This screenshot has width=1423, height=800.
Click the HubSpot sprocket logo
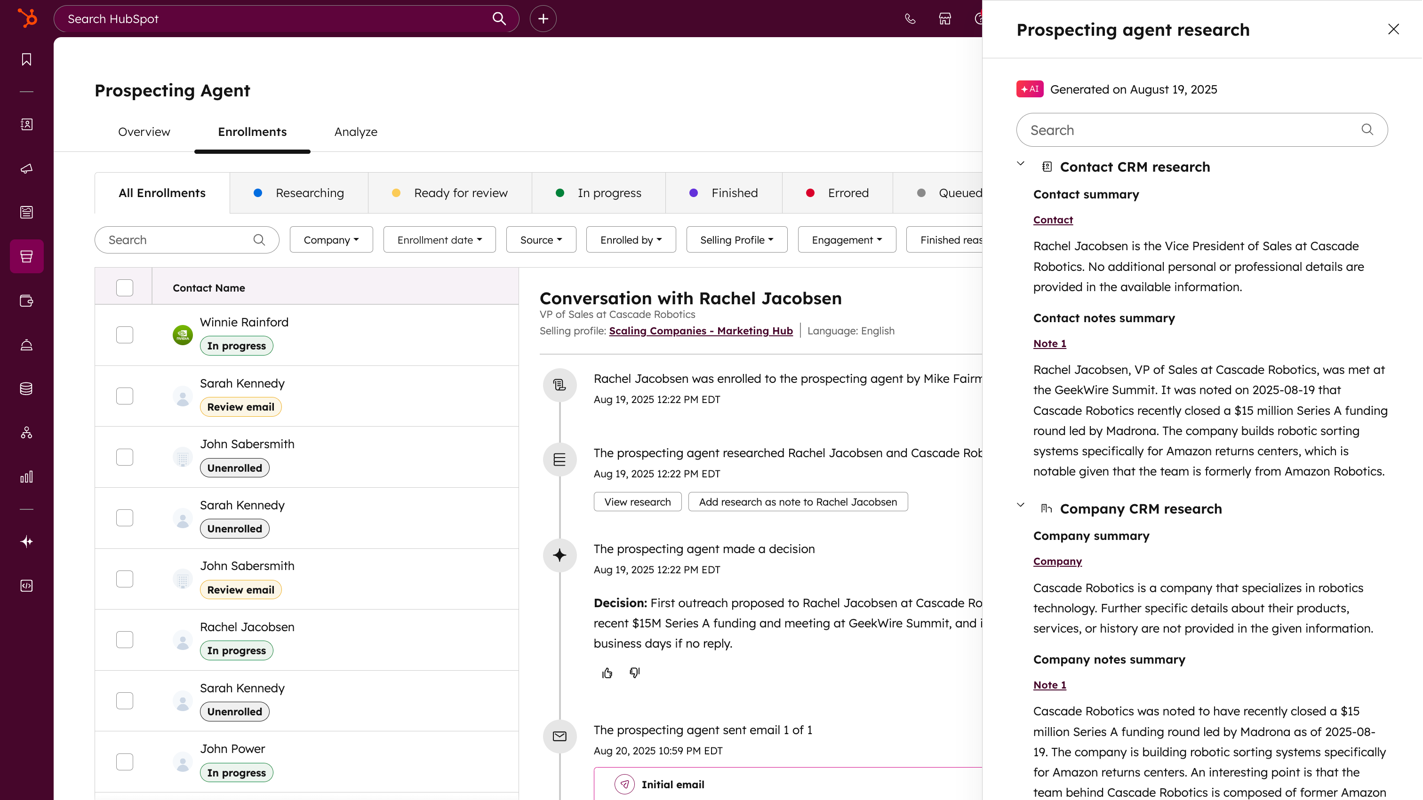click(x=27, y=18)
